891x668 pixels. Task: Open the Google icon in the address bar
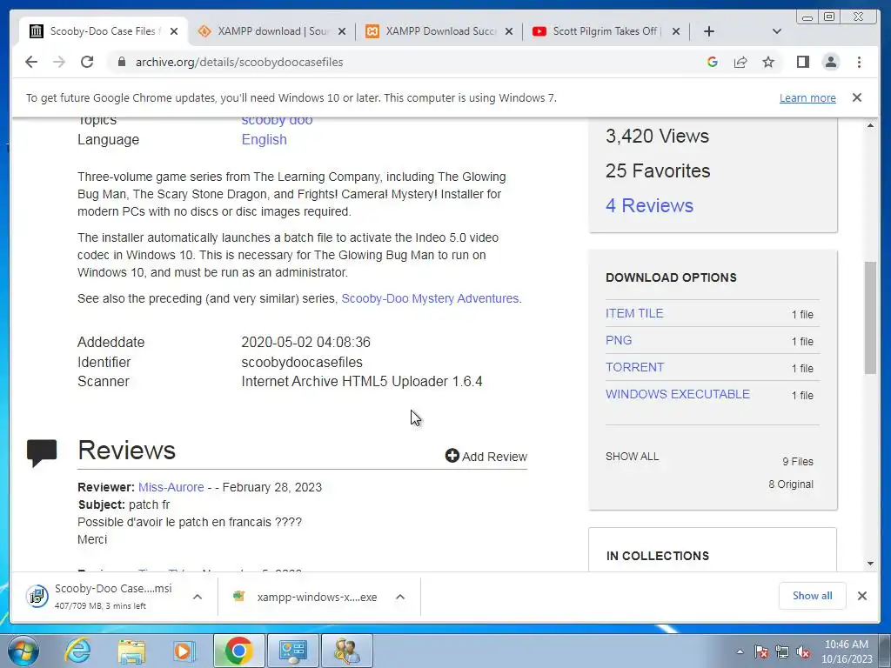point(712,62)
